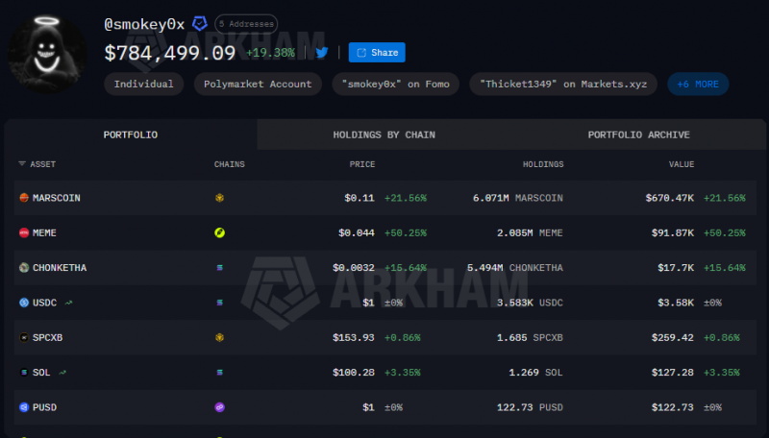Image resolution: width=769 pixels, height=438 pixels.
Task: Click the USDC token icon
Action: click(23, 303)
